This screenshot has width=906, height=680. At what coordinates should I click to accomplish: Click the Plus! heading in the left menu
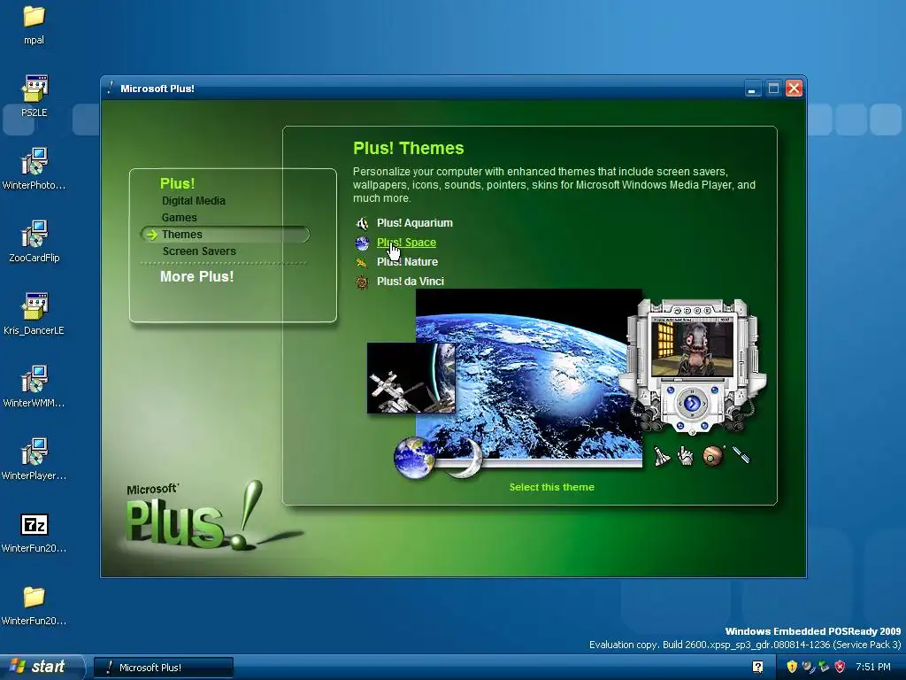(x=177, y=183)
